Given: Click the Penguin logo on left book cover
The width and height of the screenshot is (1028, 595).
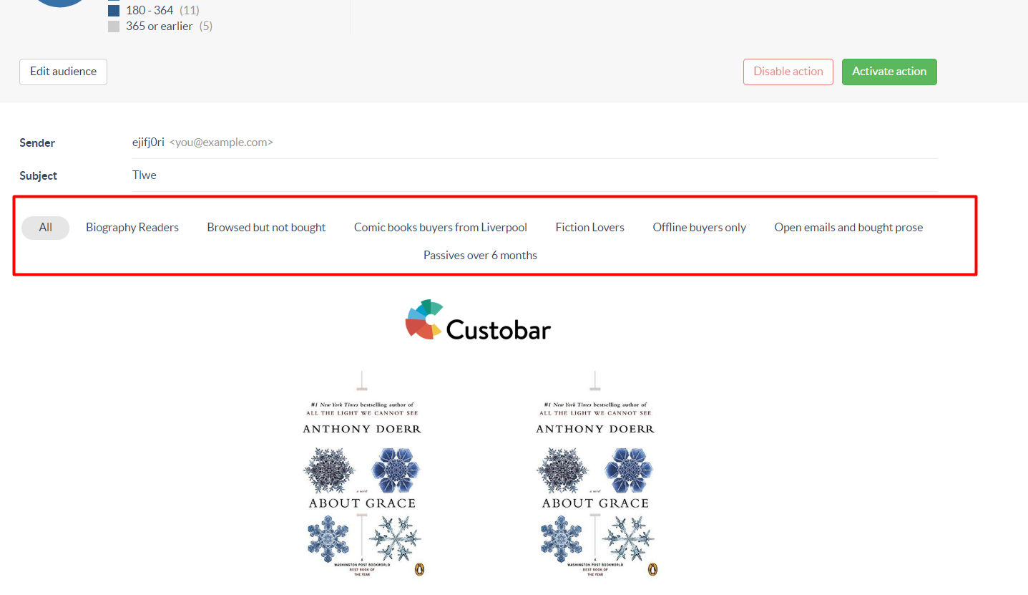Looking at the screenshot, I should click(x=419, y=569).
